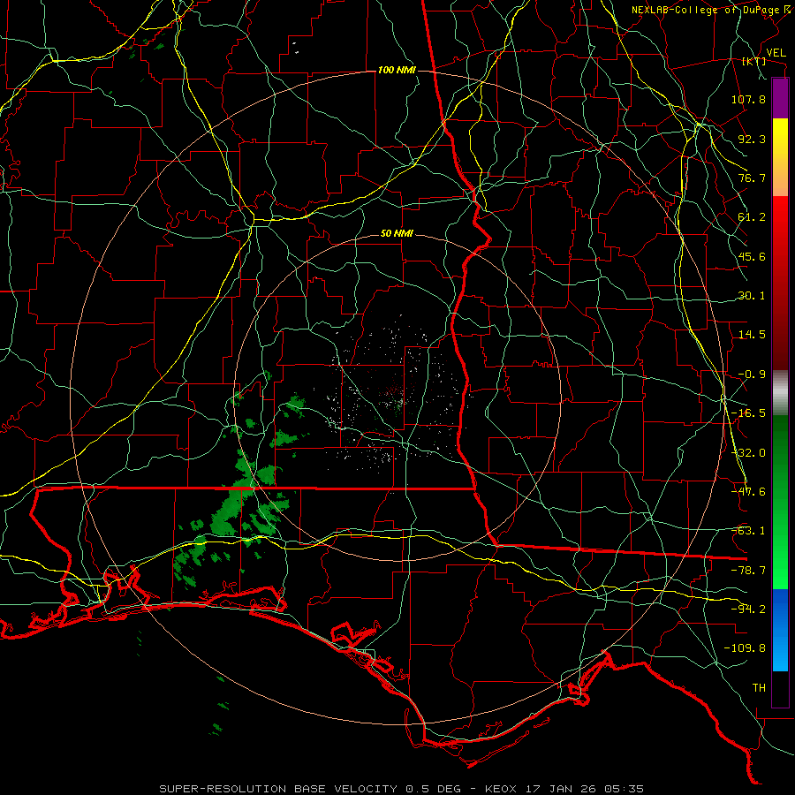Click the Super-Resolution Base Velocity caption
The image size is (795, 795).
point(402,789)
